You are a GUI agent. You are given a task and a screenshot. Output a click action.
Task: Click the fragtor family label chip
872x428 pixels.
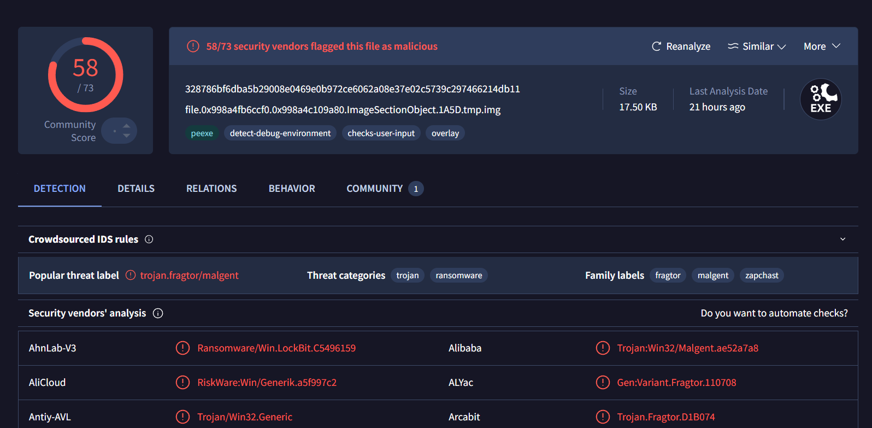tap(668, 275)
